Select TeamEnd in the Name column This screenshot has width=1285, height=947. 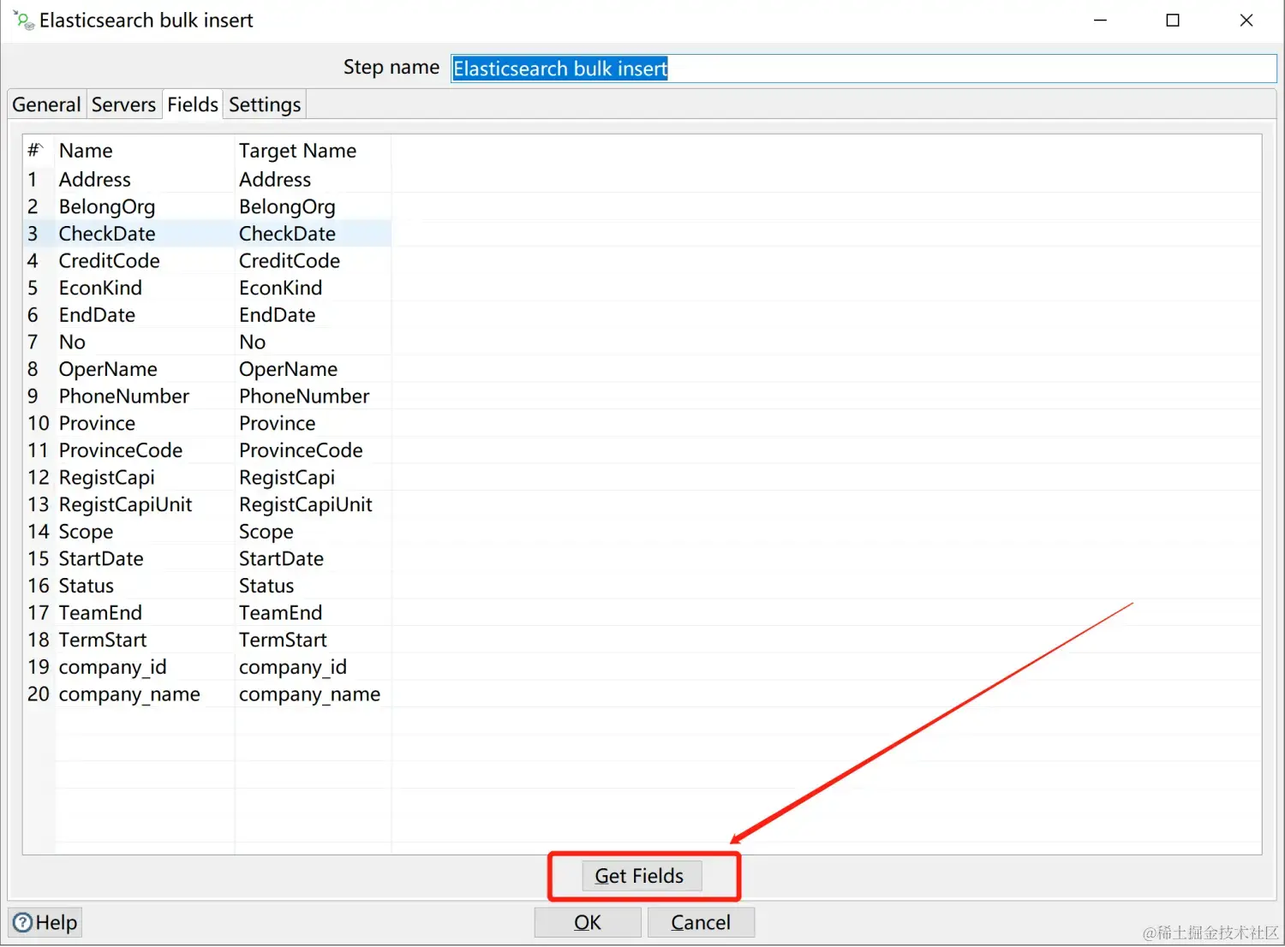(x=145, y=613)
